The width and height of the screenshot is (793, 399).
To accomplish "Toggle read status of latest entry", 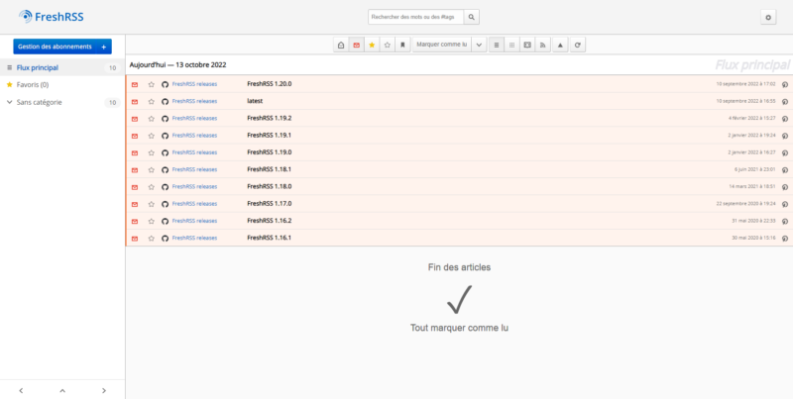I will (135, 102).
